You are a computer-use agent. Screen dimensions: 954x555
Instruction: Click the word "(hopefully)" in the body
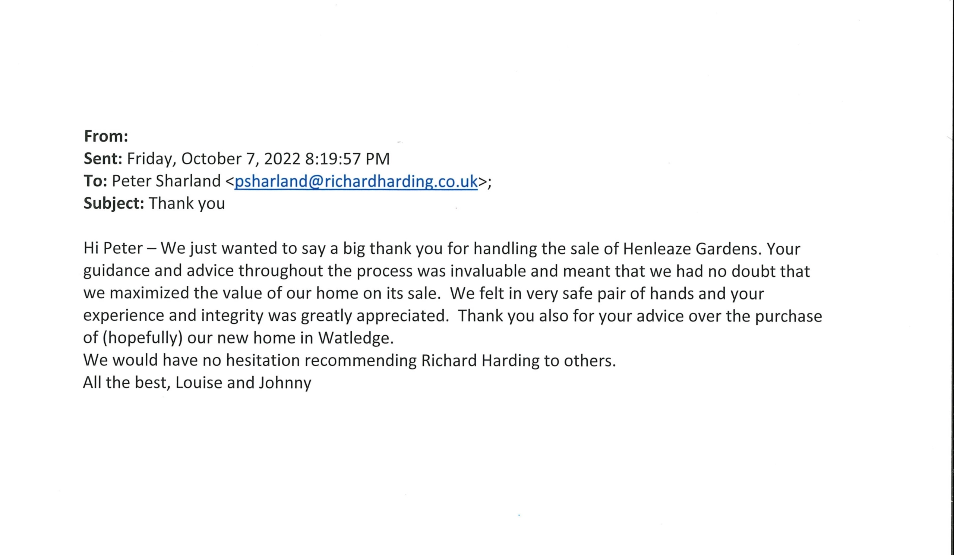coord(142,338)
